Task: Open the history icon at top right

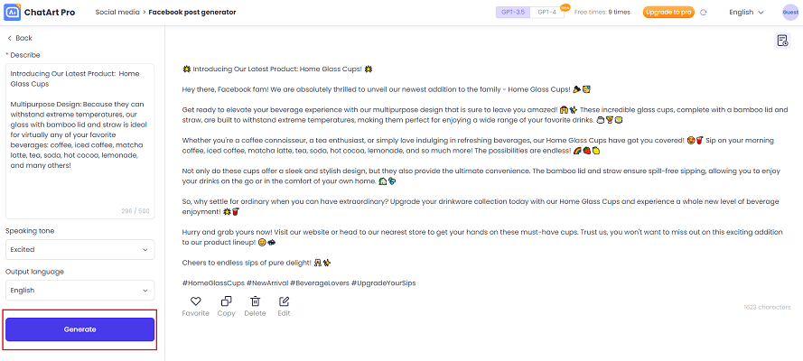Action: pyautogui.click(x=782, y=41)
